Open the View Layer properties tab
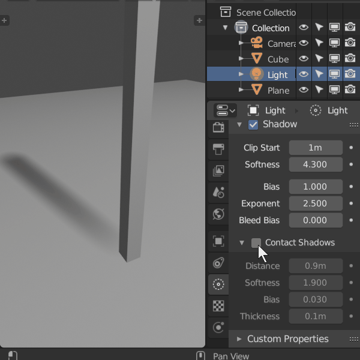360x360 pixels. pyautogui.click(x=218, y=170)
